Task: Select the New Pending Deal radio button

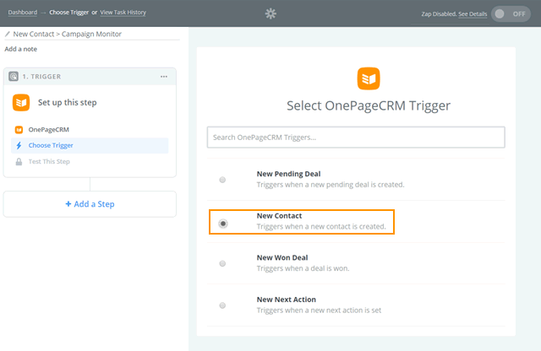Action: (222, 180)
